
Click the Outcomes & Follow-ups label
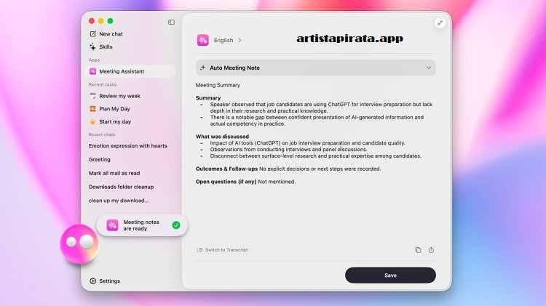pyautogui.click(x=226, y=169)
